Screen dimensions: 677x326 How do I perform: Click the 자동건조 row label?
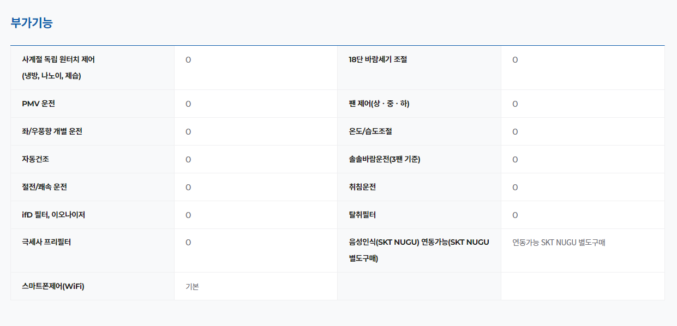35,159
